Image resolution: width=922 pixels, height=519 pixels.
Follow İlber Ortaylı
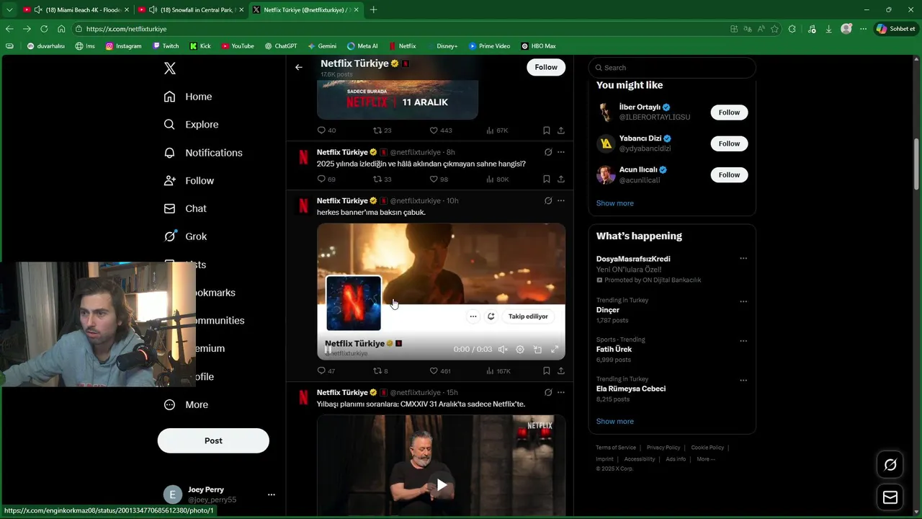pos(729,112)
